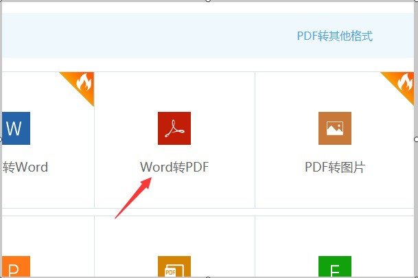Click the green Excel E icon
This screenshot has width=418, height=278.
click(x=335, y=267)
